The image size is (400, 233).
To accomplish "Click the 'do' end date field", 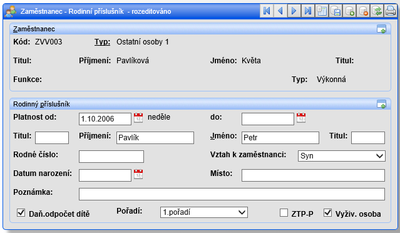I will 268,119.
